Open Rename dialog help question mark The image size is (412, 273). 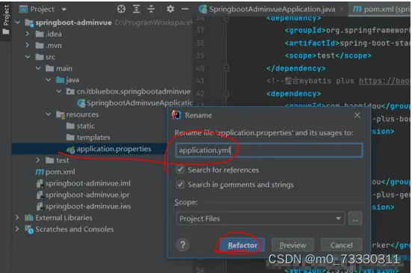(x=182, y=245)
